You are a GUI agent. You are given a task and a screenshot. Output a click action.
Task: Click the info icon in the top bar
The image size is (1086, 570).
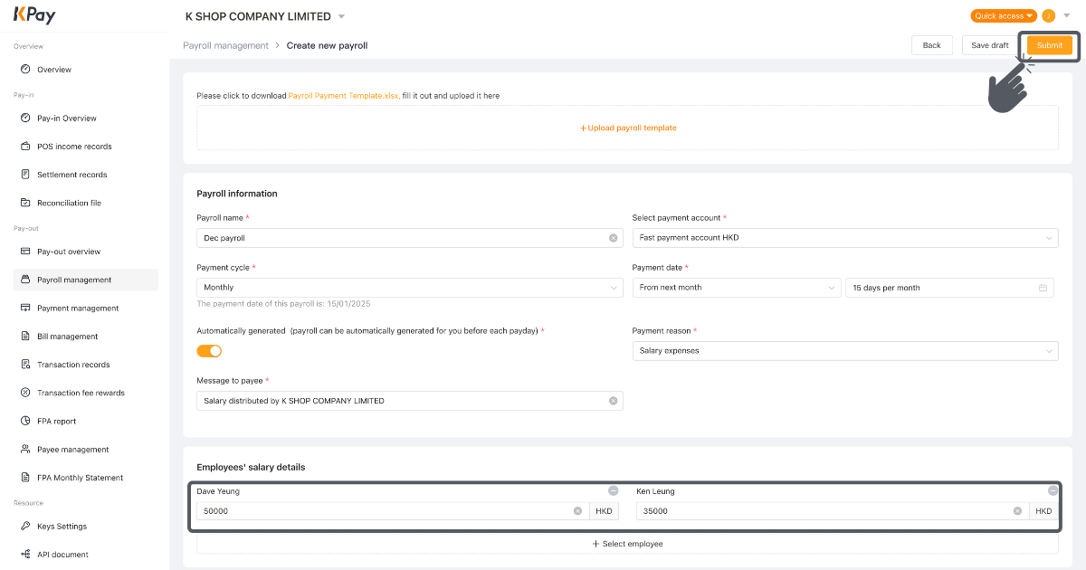click(1050, 15)
